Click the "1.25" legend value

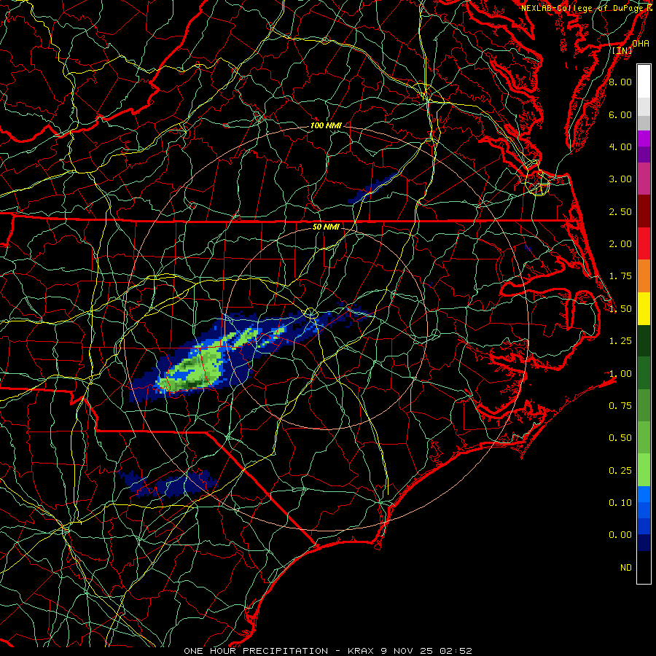(620, 341)
